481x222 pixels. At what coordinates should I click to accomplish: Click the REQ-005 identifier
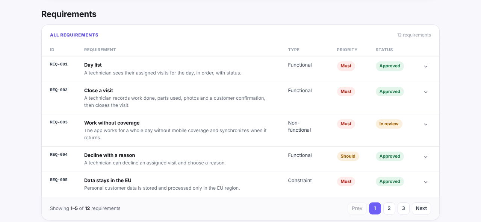[59, 180]
